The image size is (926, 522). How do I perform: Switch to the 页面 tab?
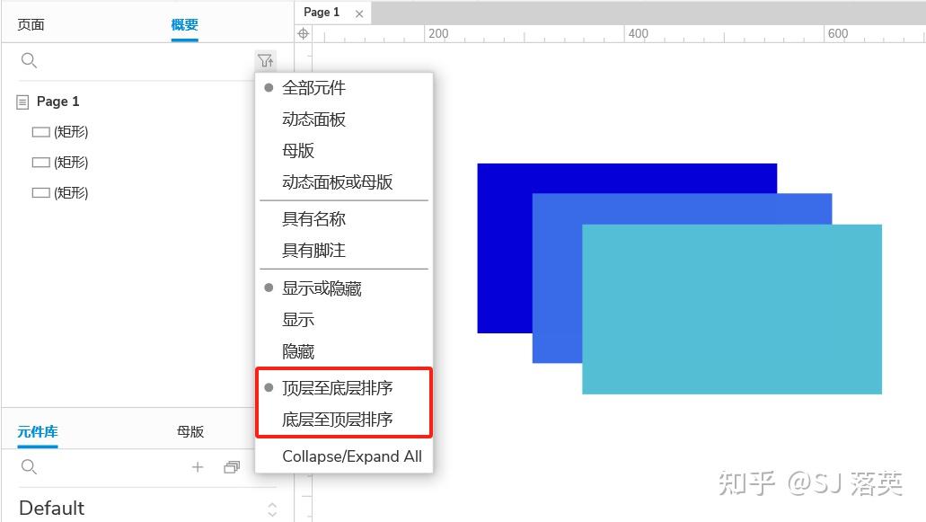31,24
